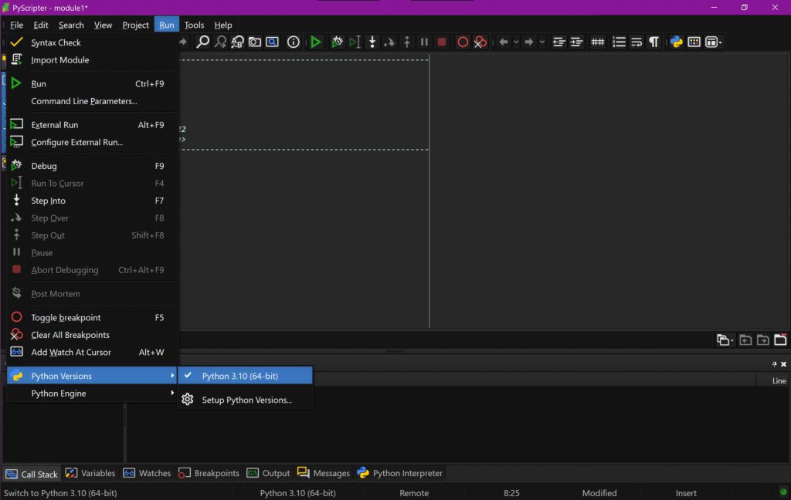Open the Back history dropdown arrow
This screenshot has height=500, width=791.
516,42
